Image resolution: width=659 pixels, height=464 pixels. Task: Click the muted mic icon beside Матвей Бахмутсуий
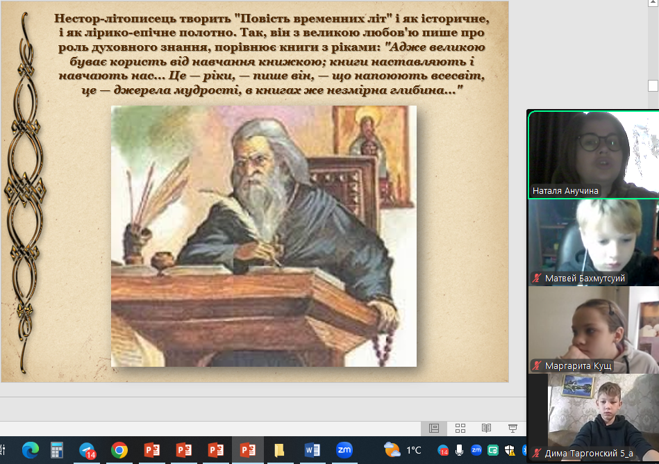(537, 279)
